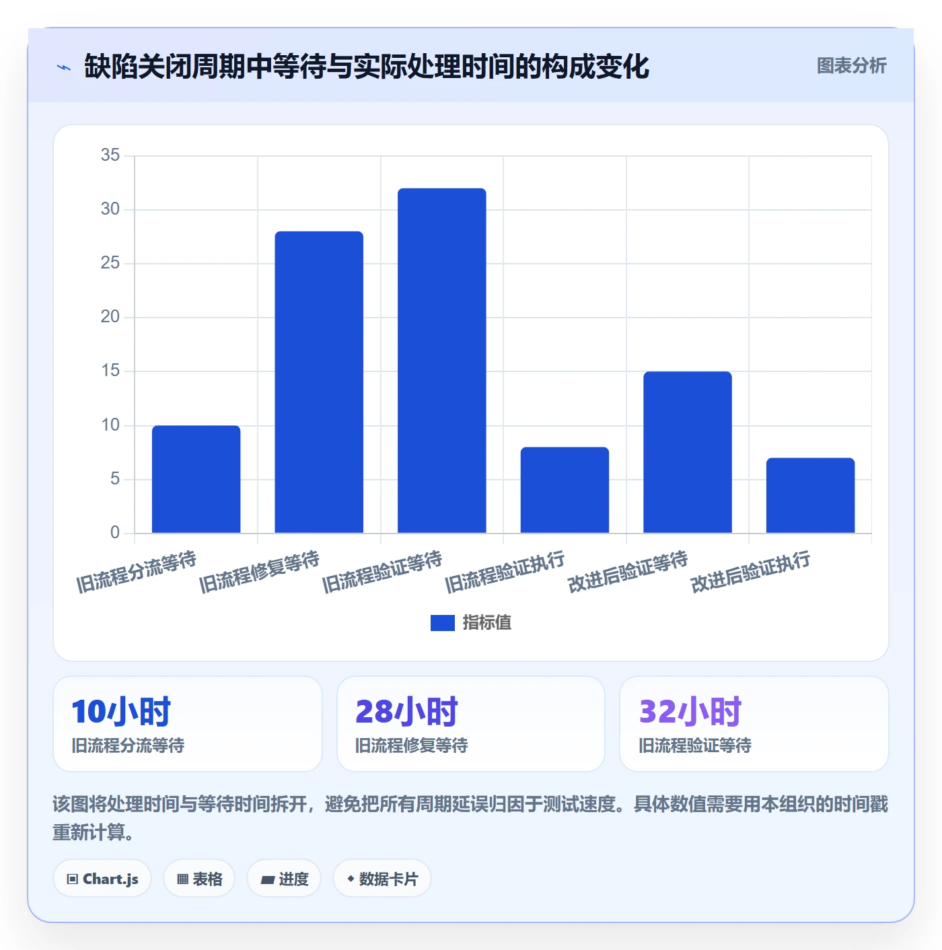Select the 改进后验证等待 bar in the chart
The image size is (942, 950).
[688, 452]
